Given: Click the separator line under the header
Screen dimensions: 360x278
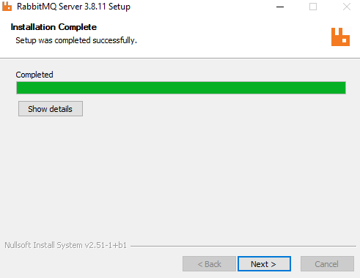Looking at the screenshot, I should (x=180, y=59).
